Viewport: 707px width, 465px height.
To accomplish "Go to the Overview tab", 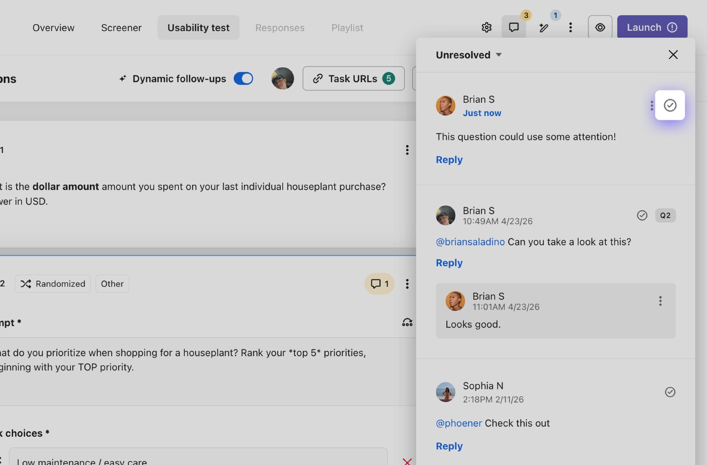I will [x=53, y=28].
